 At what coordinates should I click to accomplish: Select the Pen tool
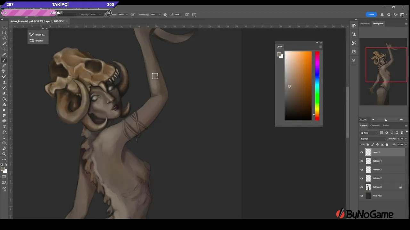(x=4, y=132)
